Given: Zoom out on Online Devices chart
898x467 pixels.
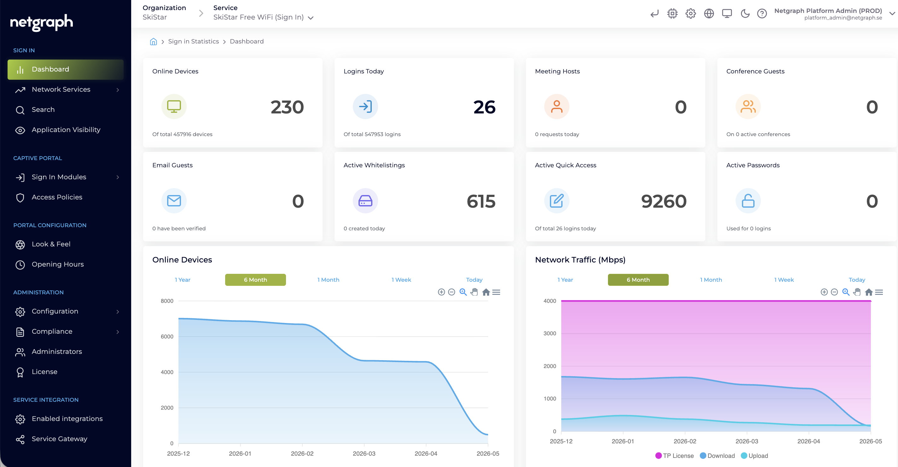Looking at the screenshot, I should click(452, 292).
